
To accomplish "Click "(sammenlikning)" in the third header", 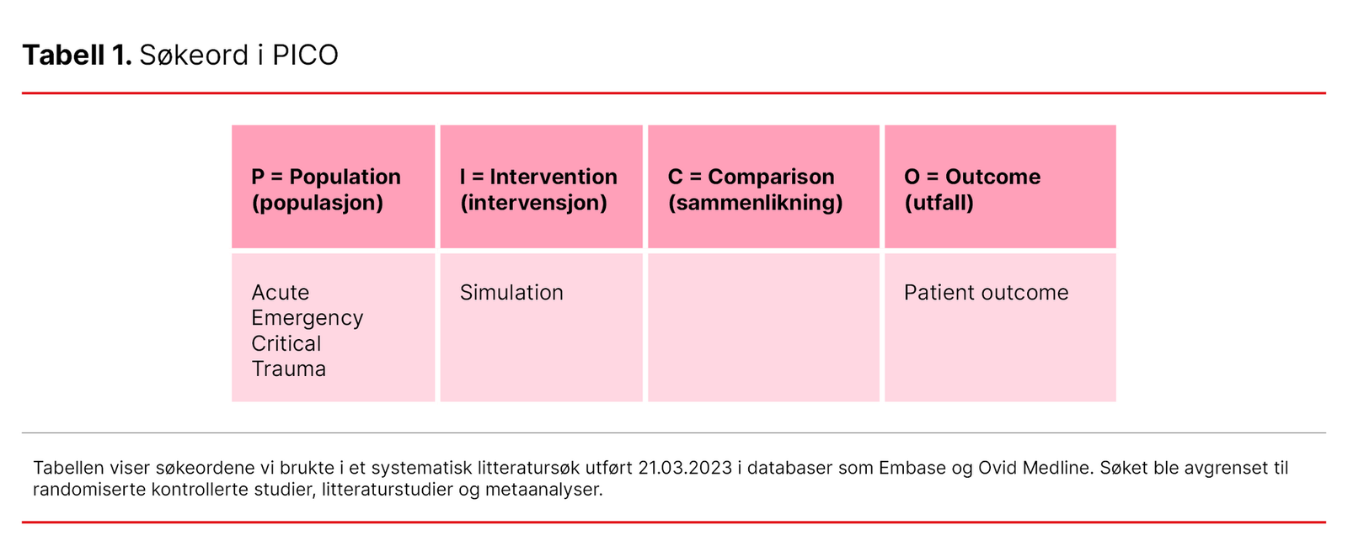I will pyautogui.click(x=756, y=203).
